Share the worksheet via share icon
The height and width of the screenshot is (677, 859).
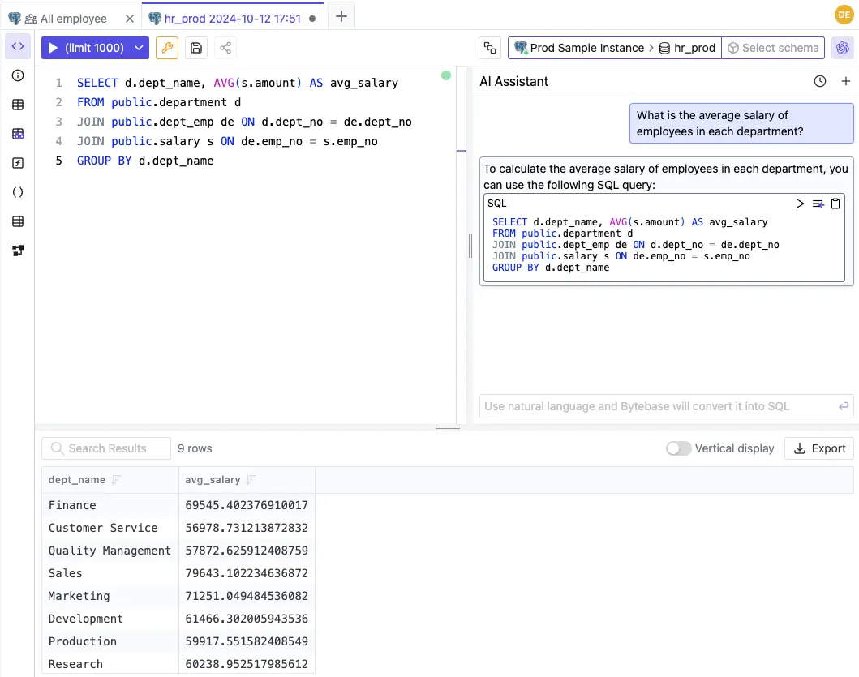coord(225,48)
